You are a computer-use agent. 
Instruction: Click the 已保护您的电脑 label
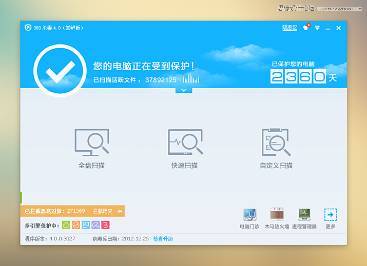tap(293, 64)
